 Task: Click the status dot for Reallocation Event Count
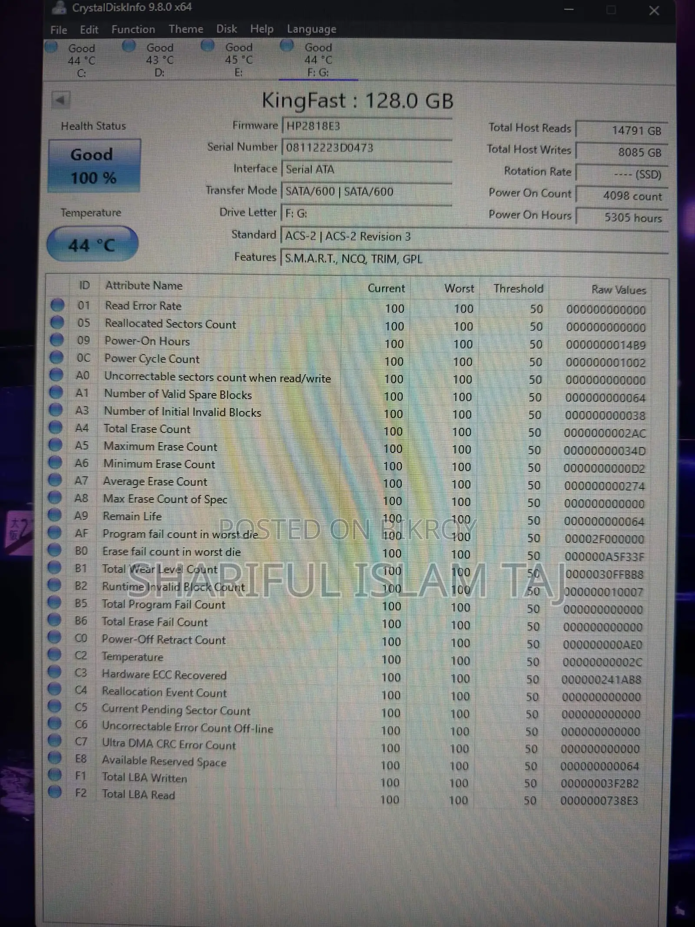[x=54, y=689]
